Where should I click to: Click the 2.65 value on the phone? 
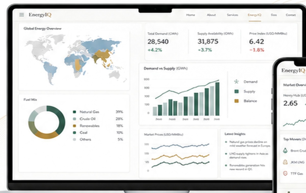pos(290,103)
